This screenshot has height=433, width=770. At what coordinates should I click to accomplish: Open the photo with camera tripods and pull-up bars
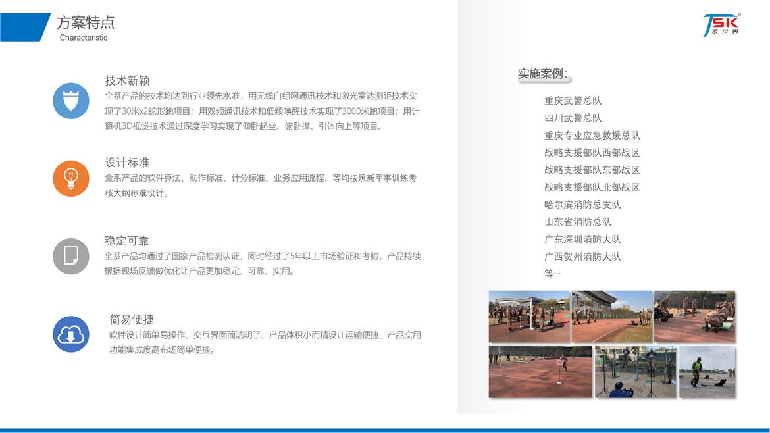tap(635, 372)
